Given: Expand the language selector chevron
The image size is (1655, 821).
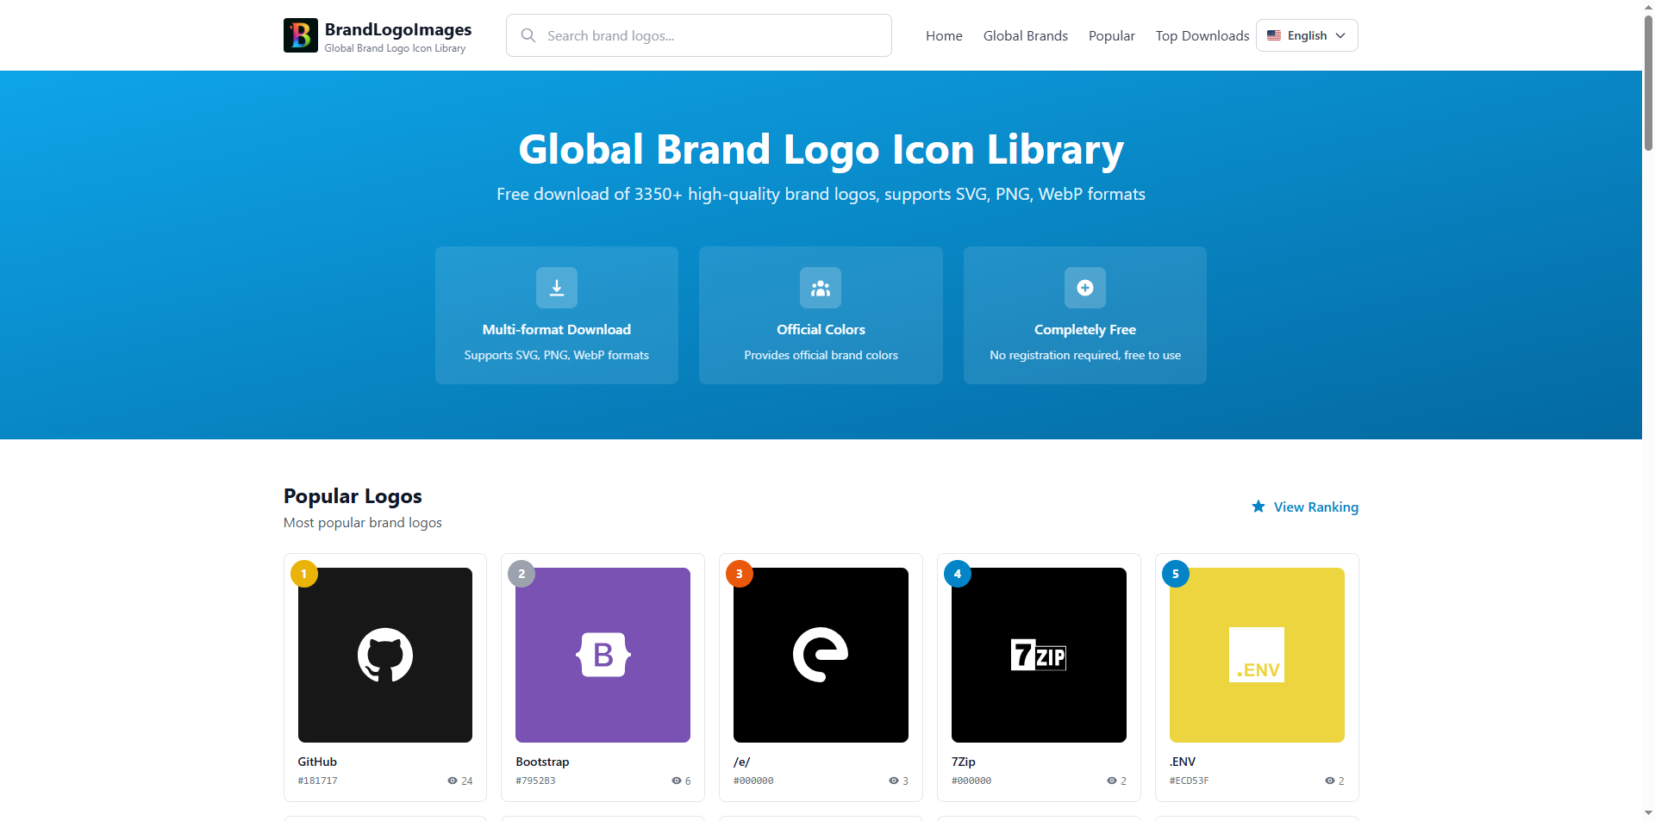Looking at the screenshot, I should pyautogui.click(x=1341, y=35).
